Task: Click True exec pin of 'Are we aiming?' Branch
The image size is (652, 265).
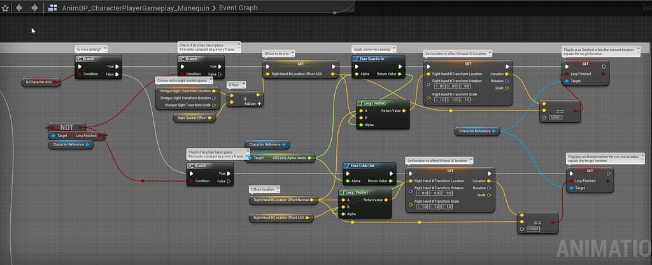Action: point(118,66)
